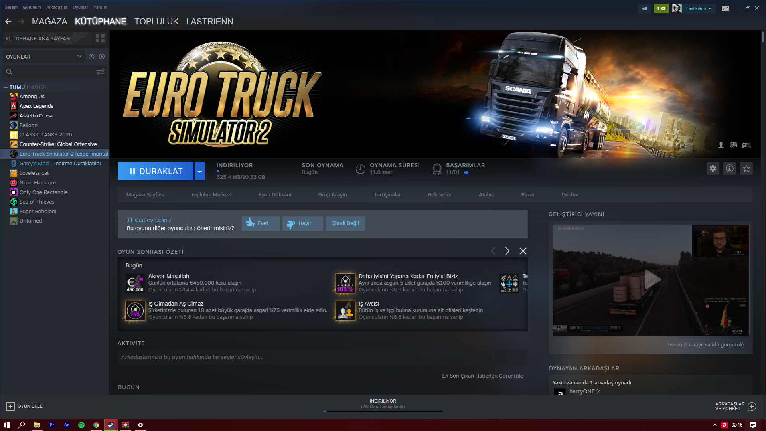Open advanced filter sliders icon
766x431 pixels.
[x=100, y=72]
